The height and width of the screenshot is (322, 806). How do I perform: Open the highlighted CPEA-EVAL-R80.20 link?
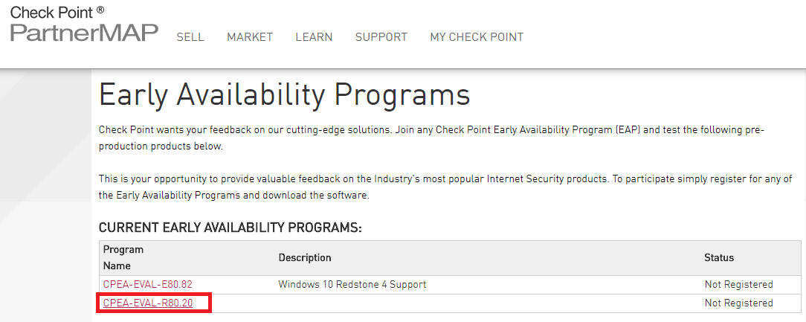pos(148,303)
